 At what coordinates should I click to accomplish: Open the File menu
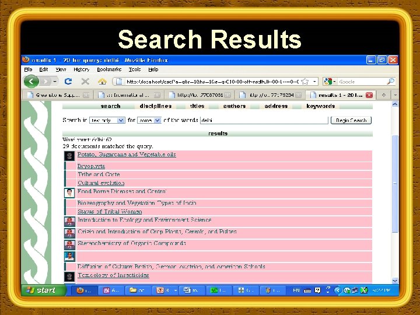tap(28, 69)
